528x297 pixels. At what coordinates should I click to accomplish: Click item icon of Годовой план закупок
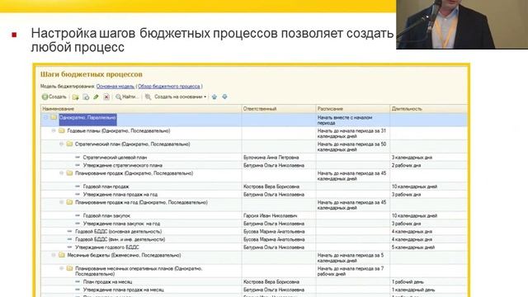point(78,215)
